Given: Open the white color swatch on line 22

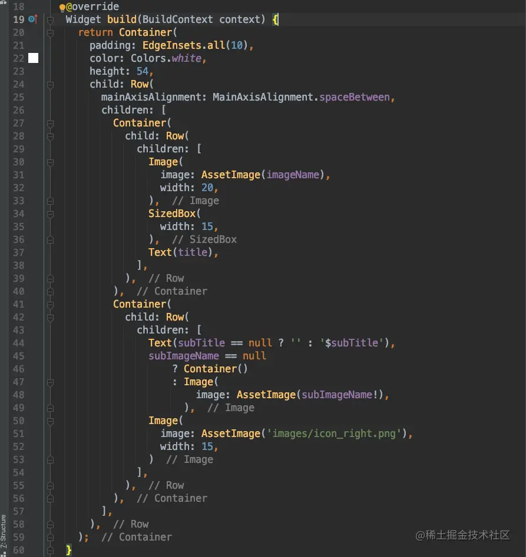Looking at the screenshot, I should coord(33,58).
